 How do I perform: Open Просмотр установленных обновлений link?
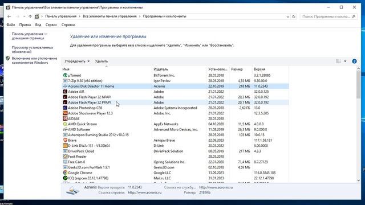coord(33,50)
